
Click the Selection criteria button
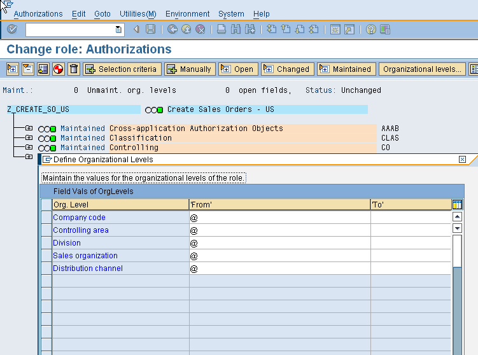click(122, 69)
